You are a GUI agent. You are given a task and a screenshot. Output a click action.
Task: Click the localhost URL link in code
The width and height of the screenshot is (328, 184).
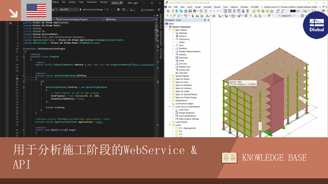pyautogui.click(x=144, y=64)
